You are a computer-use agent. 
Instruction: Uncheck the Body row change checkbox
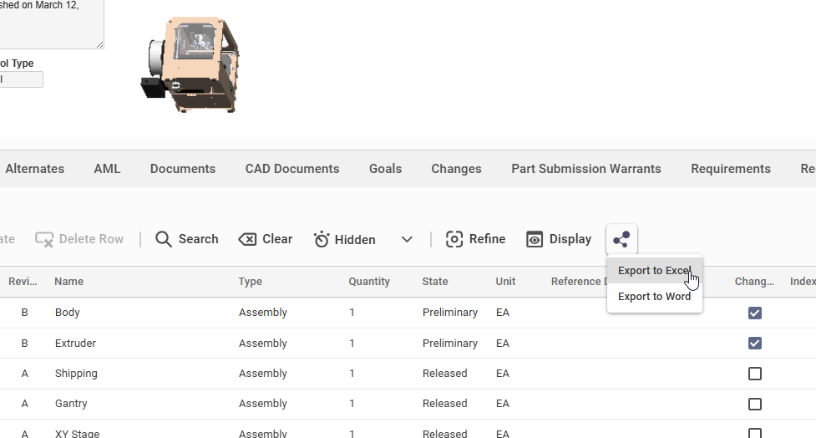[x=755, y=313]
